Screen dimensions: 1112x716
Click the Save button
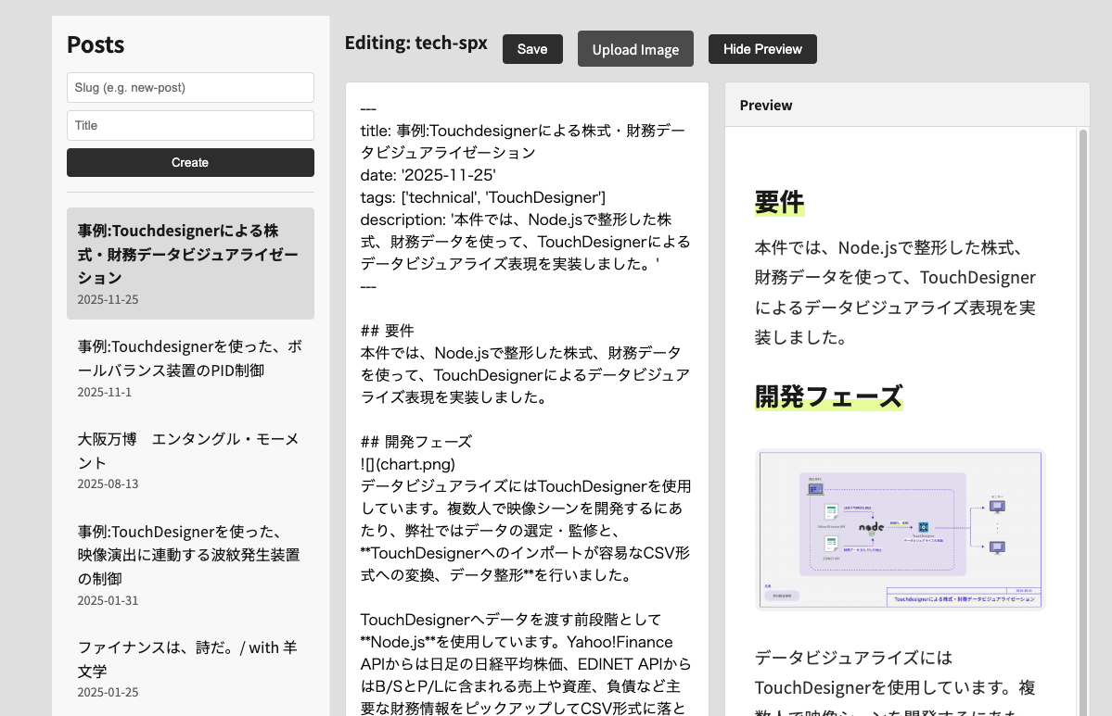pyautogui.click(x=532, y=49)
